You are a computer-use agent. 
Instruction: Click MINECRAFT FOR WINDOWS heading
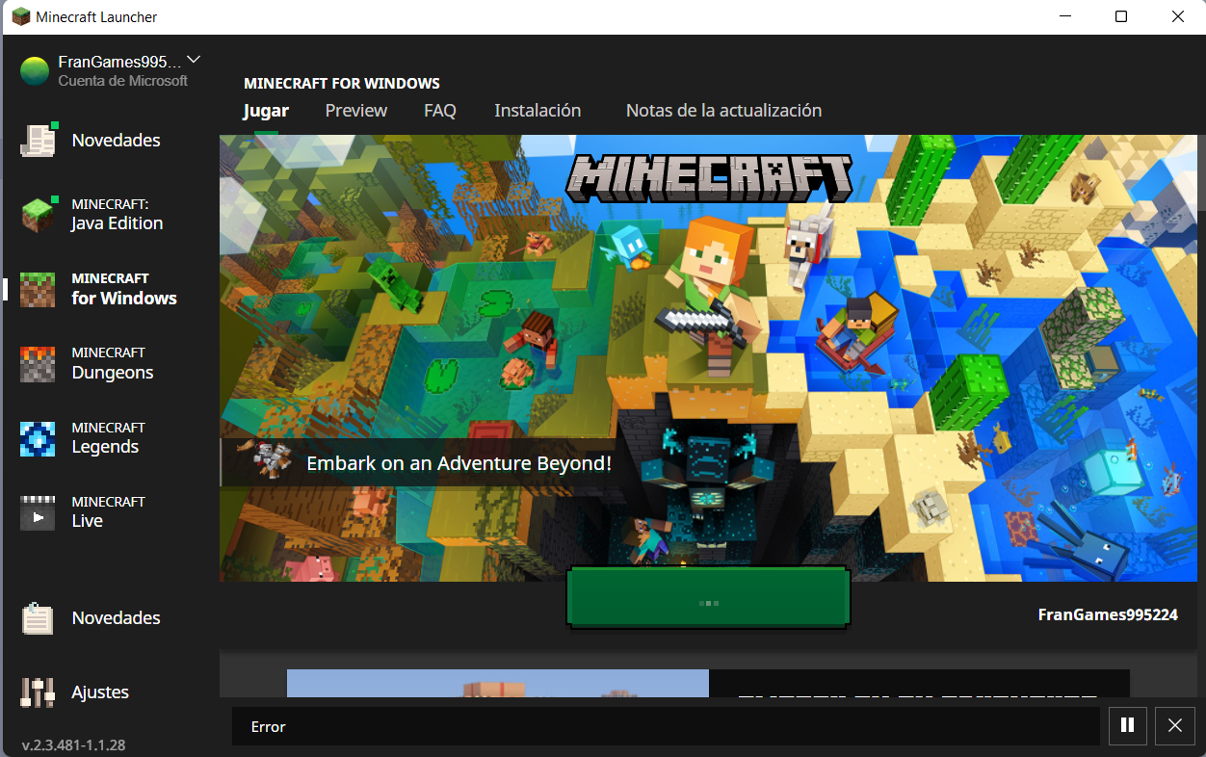(x=342, y=84)
